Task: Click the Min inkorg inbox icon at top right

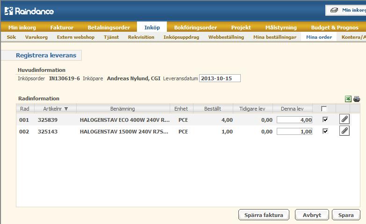Action: click(x=334, y=10)
